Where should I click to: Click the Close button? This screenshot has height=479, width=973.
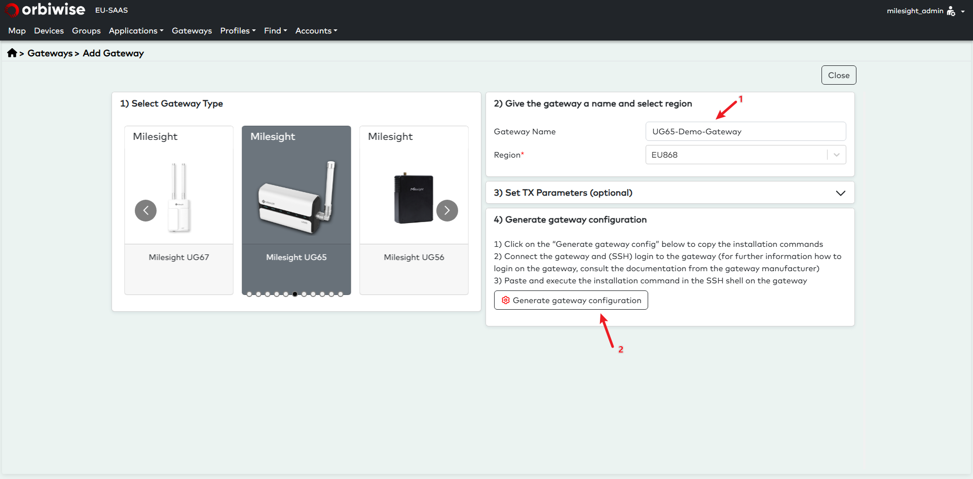839,75
